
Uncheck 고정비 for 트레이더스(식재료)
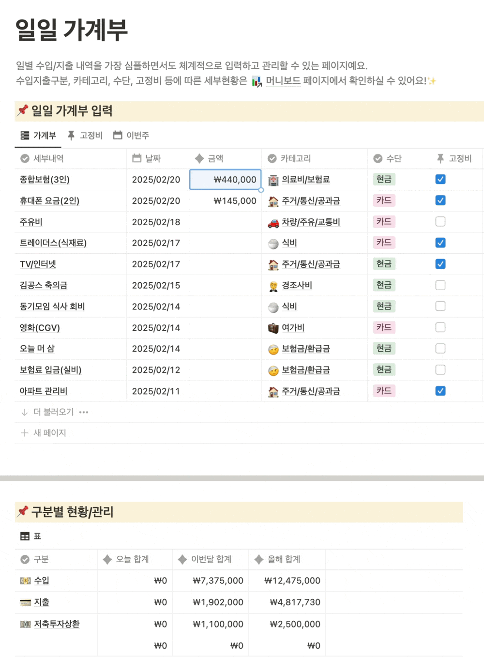(440, 243)
